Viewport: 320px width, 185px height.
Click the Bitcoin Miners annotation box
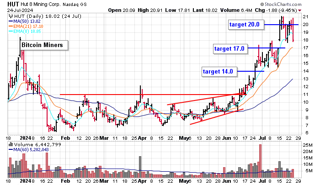(44, 45)
